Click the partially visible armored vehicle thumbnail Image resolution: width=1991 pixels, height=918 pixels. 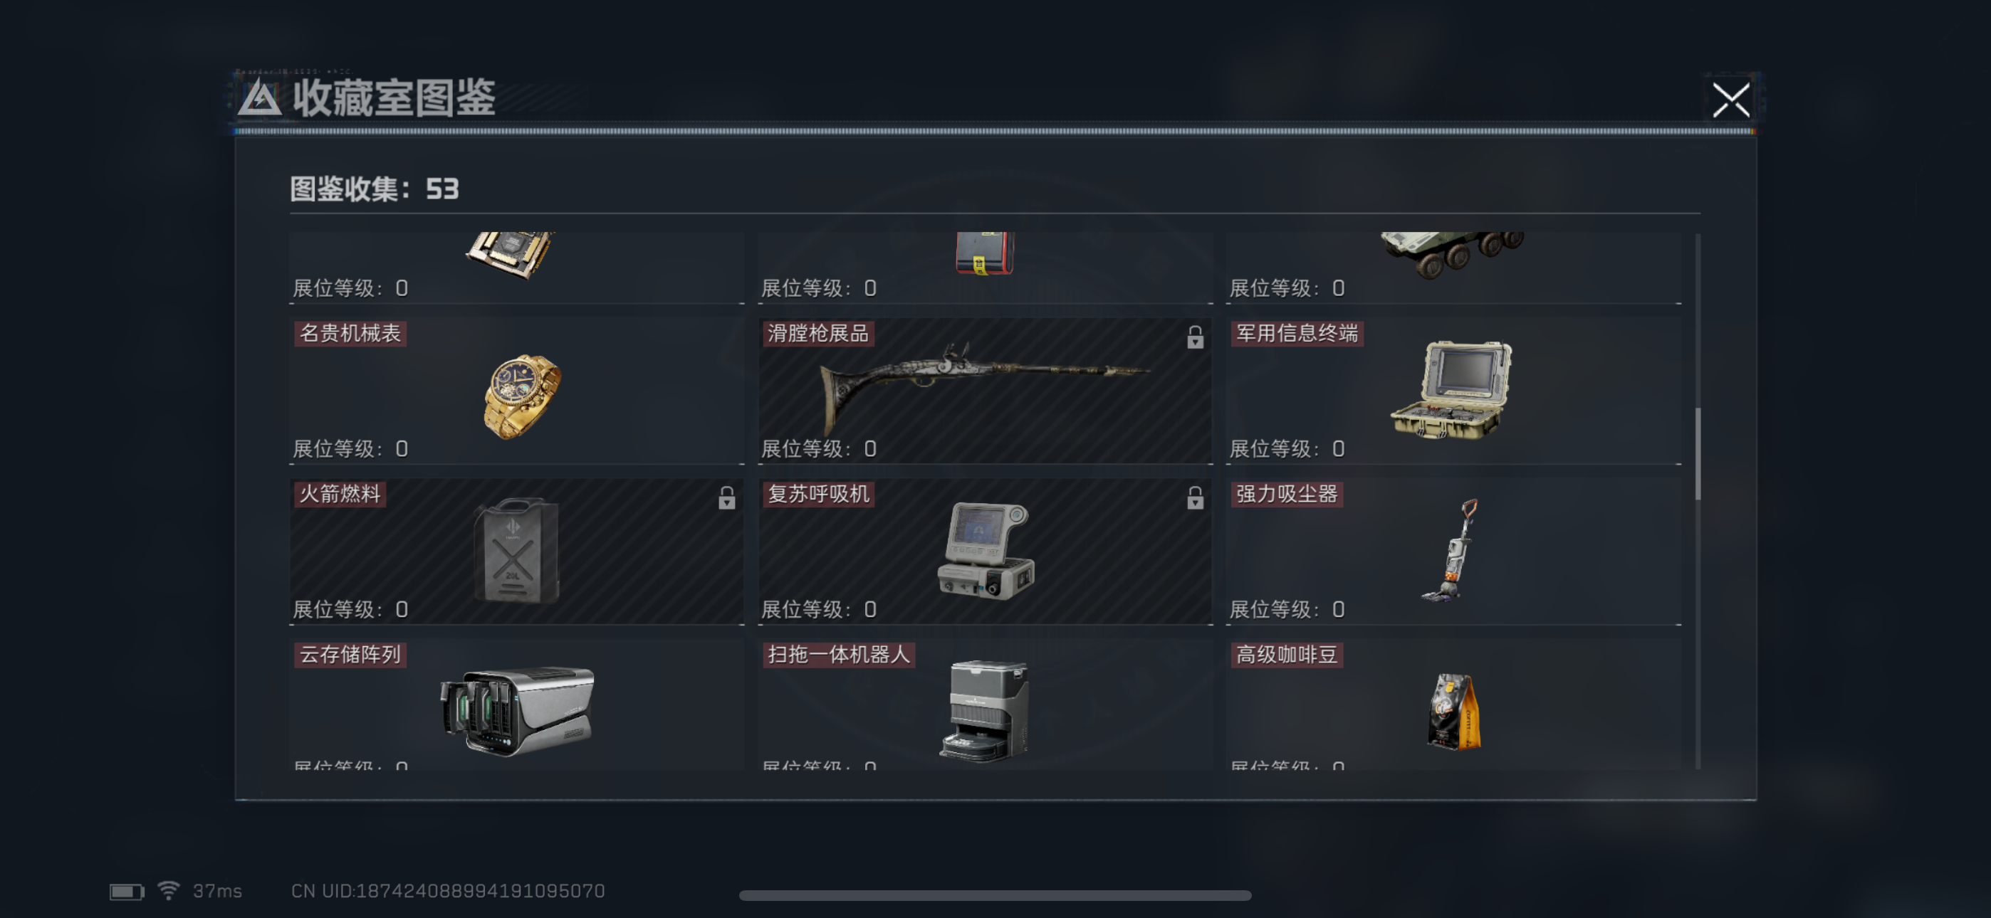(x=1452, y=253)
